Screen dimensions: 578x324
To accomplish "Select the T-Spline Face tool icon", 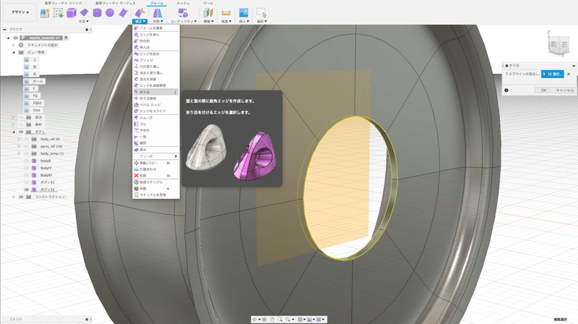I will (x=123, y=13).
